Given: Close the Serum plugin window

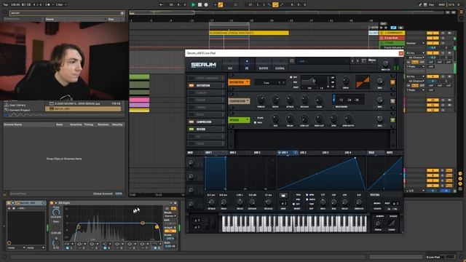Looking at the screenshot, I should [400, 53].
